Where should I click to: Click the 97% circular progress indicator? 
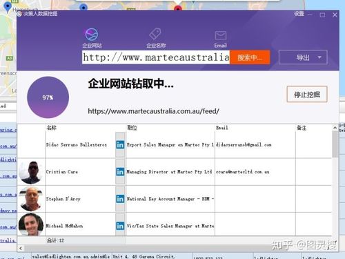tap(48, 97)
